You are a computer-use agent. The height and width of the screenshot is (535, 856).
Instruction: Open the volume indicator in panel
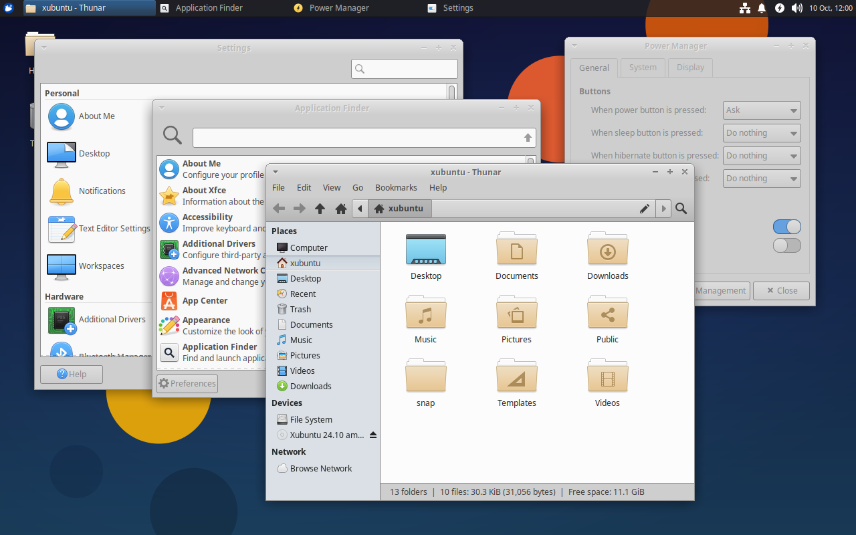796,8
